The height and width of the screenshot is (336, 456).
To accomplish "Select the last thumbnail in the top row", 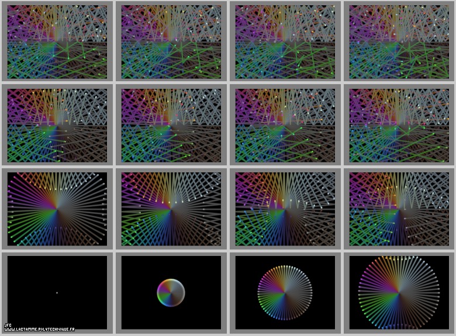I will tap(399, 42).
